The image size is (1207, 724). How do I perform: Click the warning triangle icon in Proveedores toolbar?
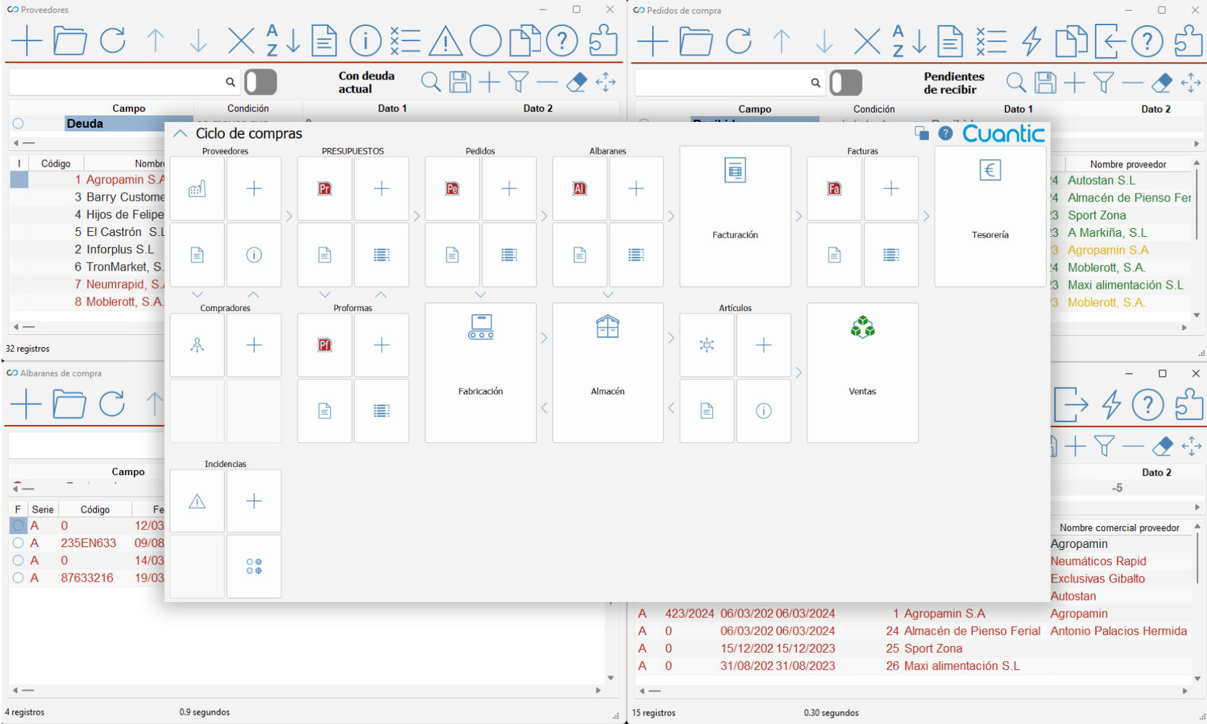[x=446, y=40]
